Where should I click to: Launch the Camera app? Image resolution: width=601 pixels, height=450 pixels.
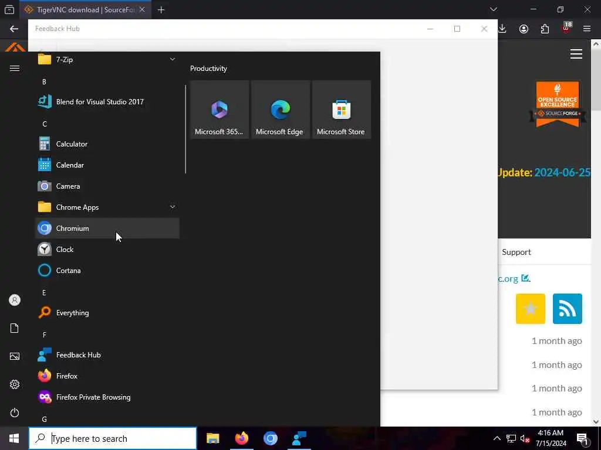click(107, 186)
